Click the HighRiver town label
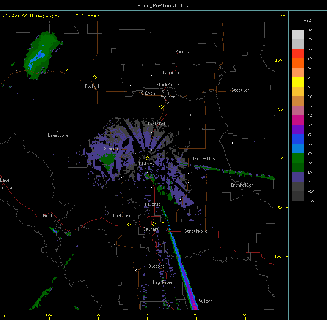 tap(163, 282)
